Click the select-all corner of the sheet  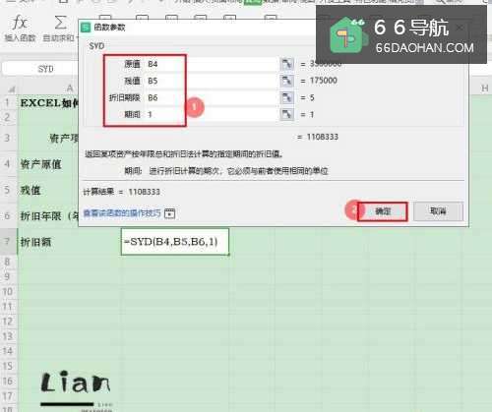(12, 88)
